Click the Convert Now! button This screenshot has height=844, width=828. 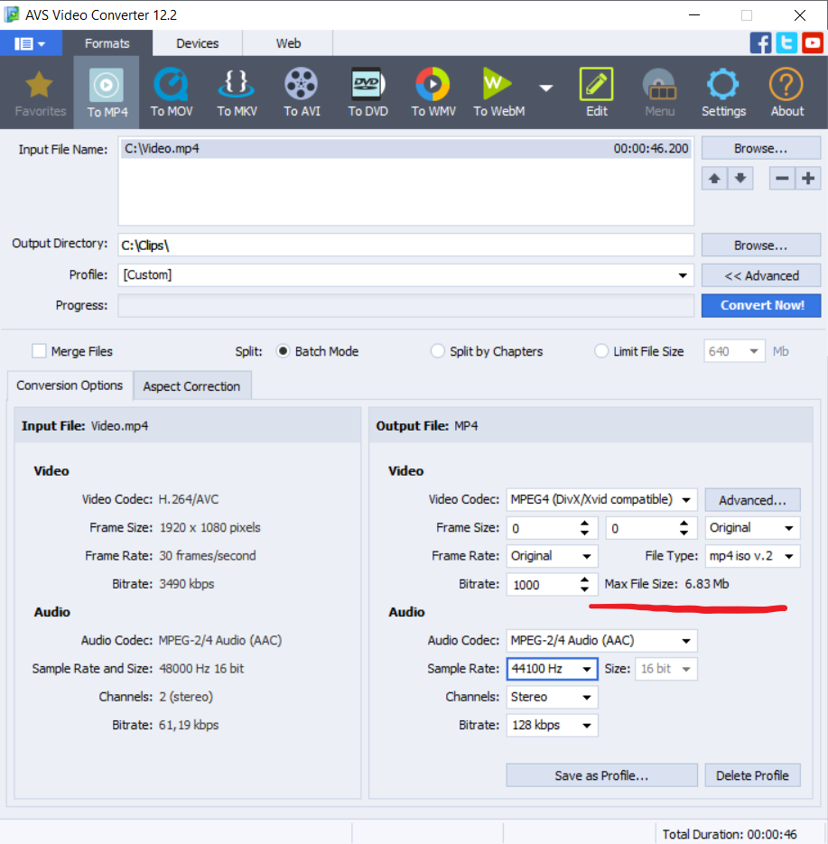(761, 305)
